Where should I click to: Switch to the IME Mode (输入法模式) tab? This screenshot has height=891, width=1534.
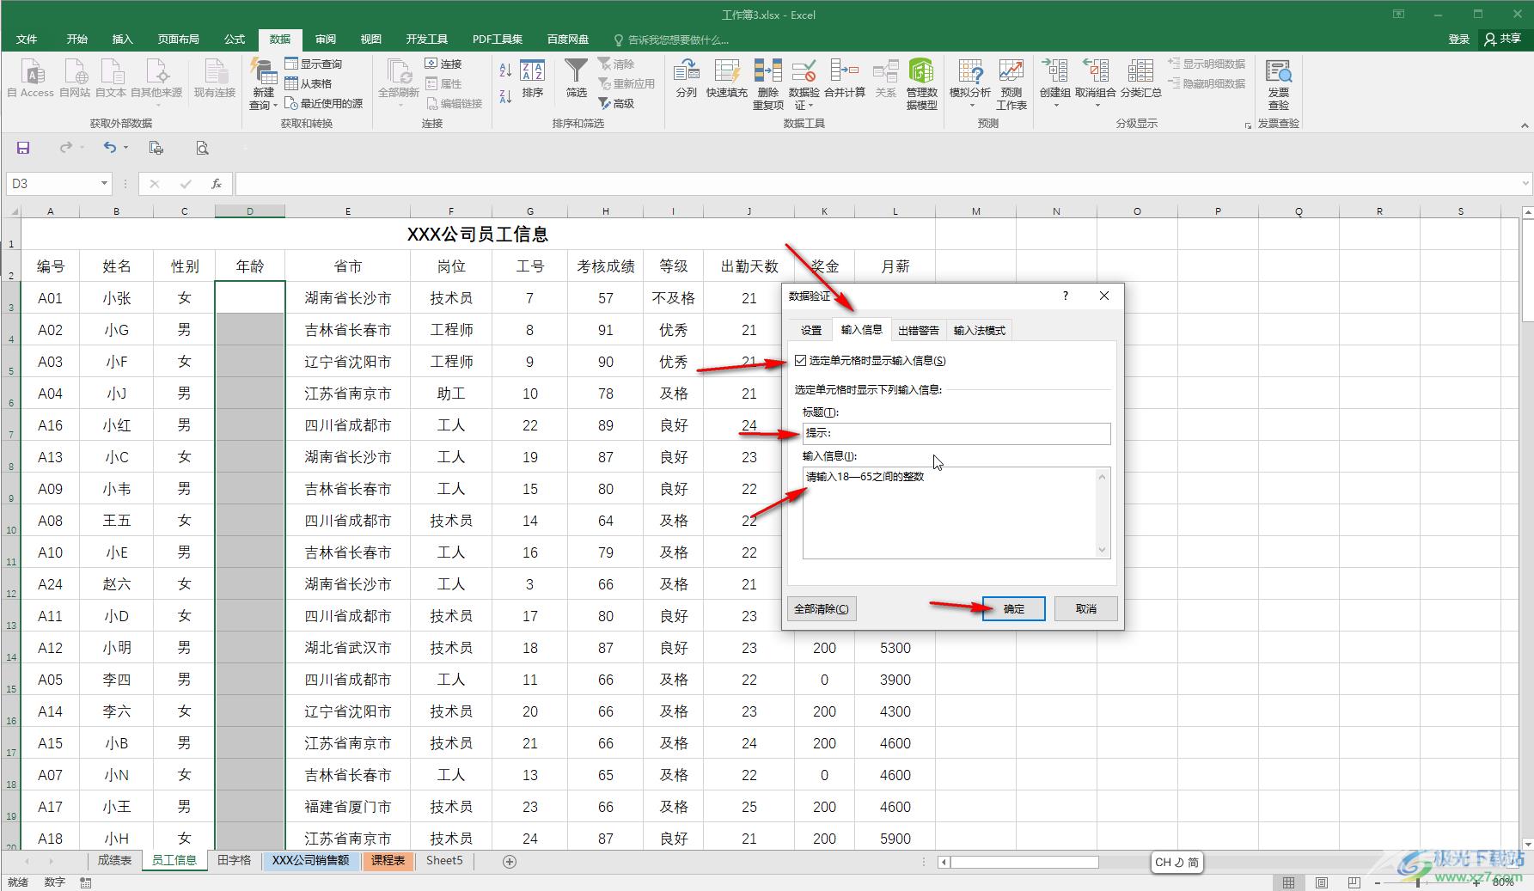(x=979, y=330)
